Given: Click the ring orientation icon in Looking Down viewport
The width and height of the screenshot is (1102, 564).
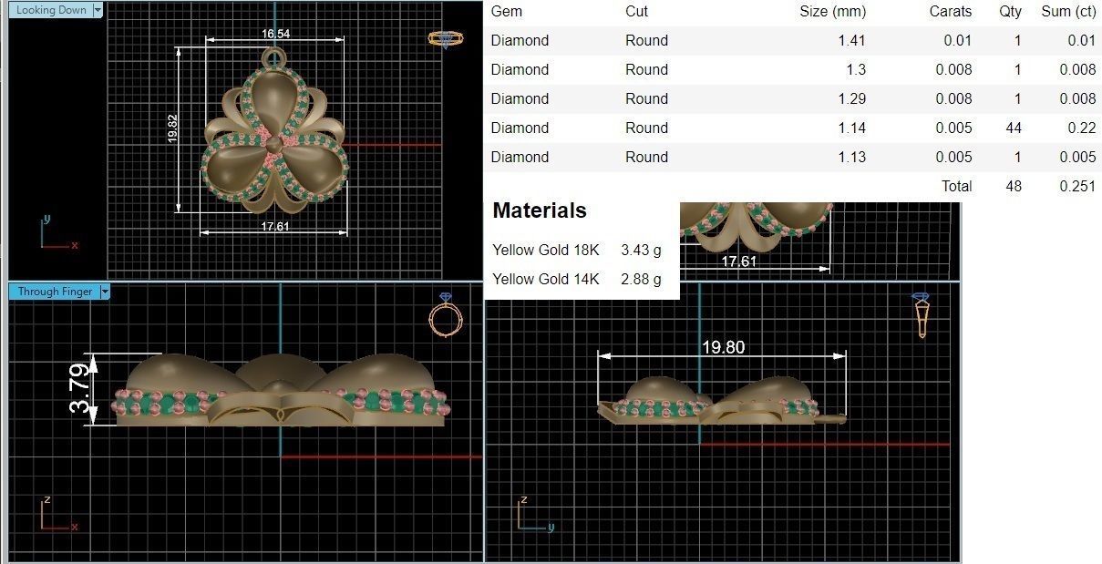Looking at the screenshot, I should tap(445, 38).
